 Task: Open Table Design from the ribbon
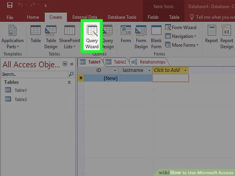point(51,37)
